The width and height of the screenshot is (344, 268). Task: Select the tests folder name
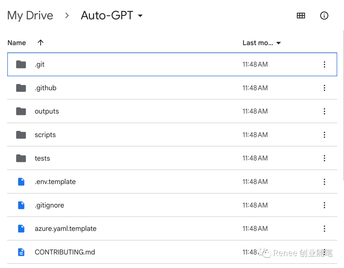point(42,158)
